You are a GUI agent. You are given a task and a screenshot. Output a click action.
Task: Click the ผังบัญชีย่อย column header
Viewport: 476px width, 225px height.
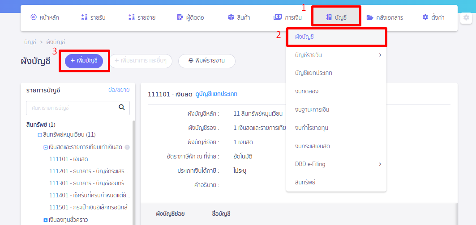coord(170,214)
